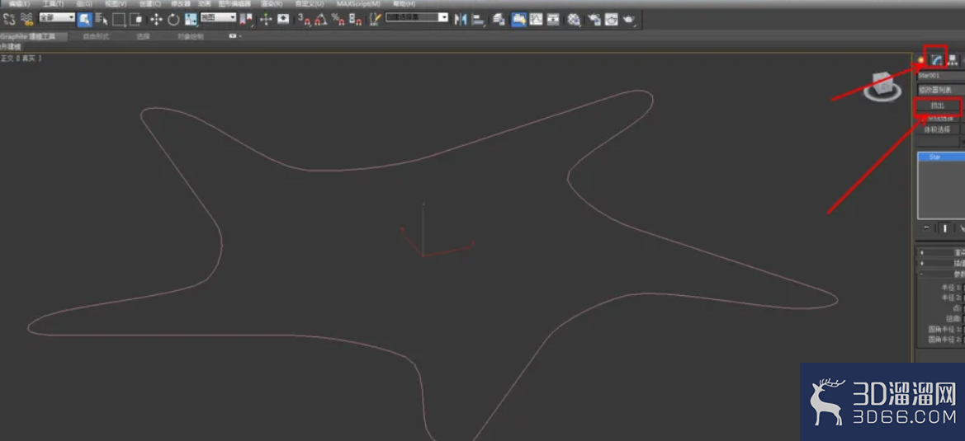Toggle Show End Result button
This screenshot has height=441, width=965.
944,228
